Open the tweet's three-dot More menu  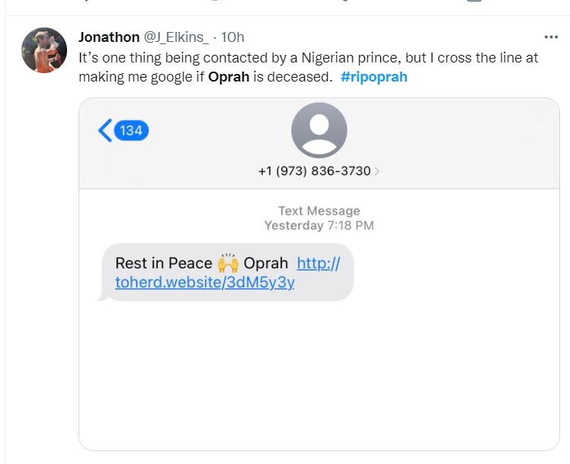point(550,37)
